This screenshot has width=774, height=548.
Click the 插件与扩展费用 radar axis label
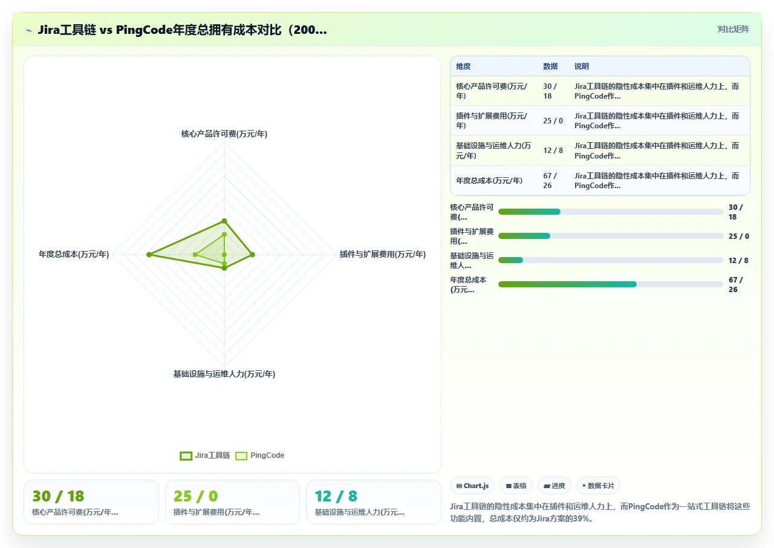(383, 255)
